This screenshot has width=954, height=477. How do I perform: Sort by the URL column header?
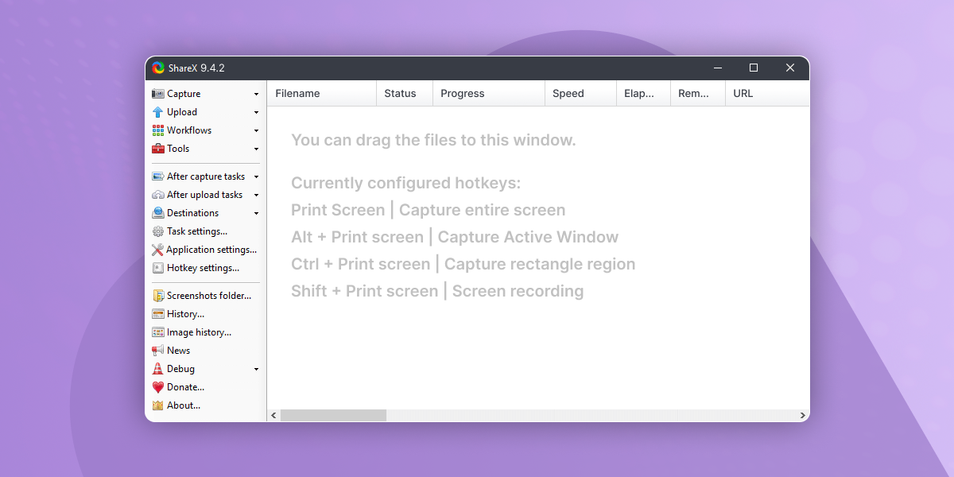tap(768, 93)
